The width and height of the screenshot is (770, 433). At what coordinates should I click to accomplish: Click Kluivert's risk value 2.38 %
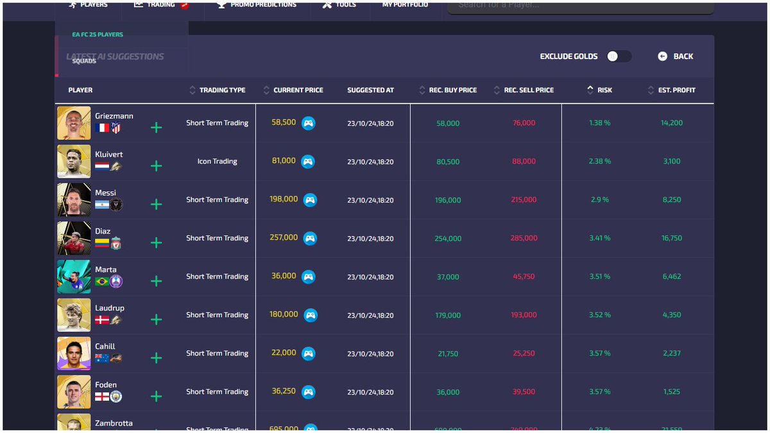coord(599,162)
